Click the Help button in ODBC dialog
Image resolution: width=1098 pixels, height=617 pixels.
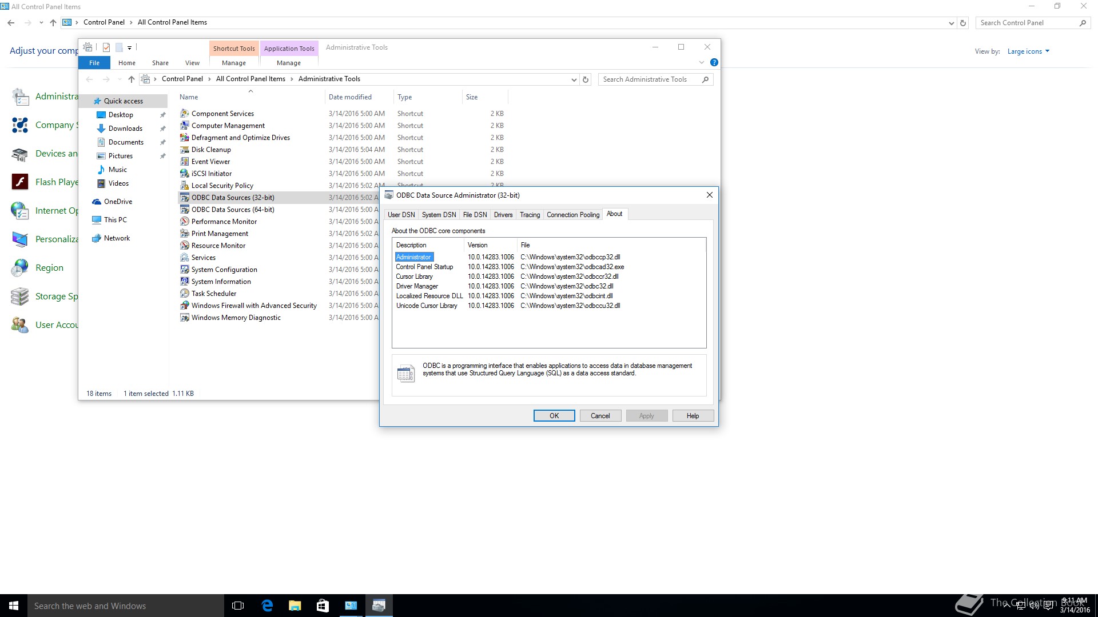[x=693, y=416]
